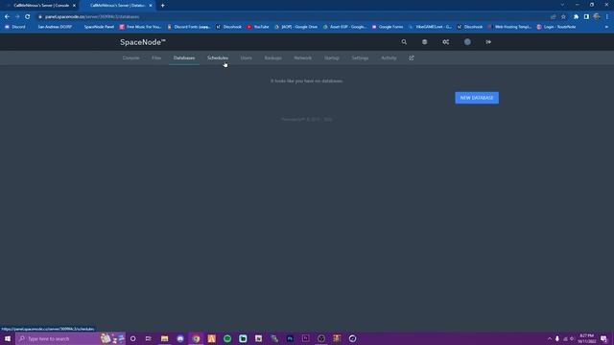Viewport: 614px width, 345px height.
Task: Open the Files tab
Action: pyautogui.click(x=156, y=57)
